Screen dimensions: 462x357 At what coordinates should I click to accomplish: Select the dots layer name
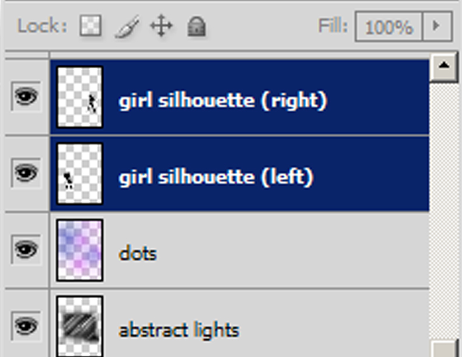(138, 253)
